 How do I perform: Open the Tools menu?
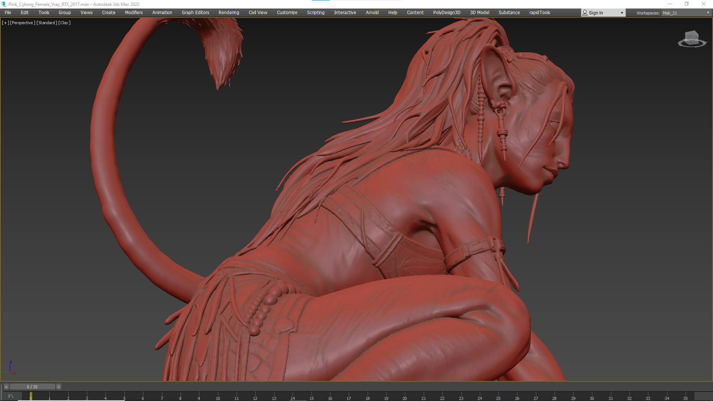[x=44, y=13]
